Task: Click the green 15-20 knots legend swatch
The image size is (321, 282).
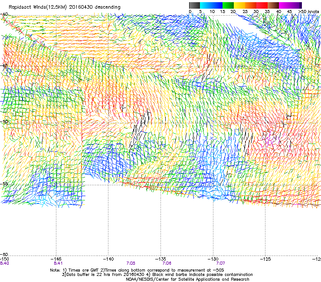Action: 228,5
